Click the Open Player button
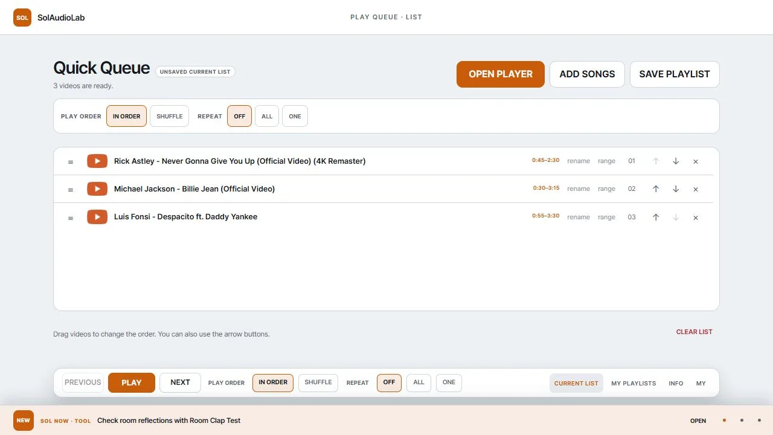Viewport: 773px width, 435px height. point(501,74)
